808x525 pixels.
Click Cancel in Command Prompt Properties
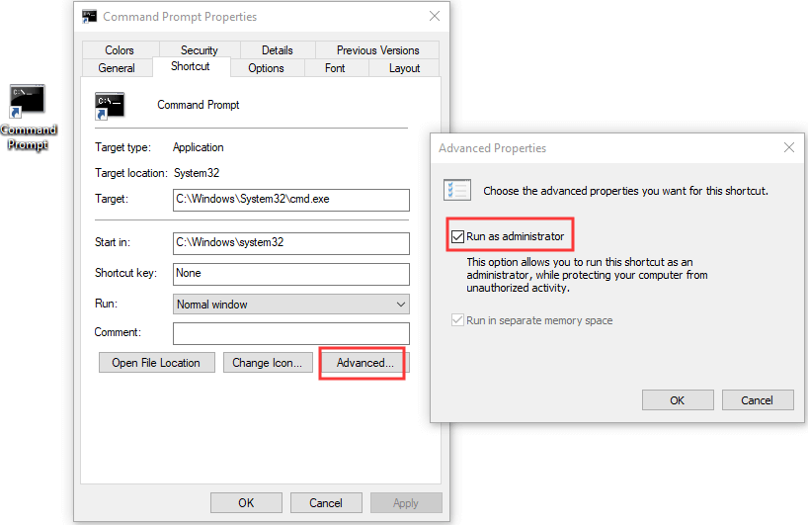[x=326, y=503]
